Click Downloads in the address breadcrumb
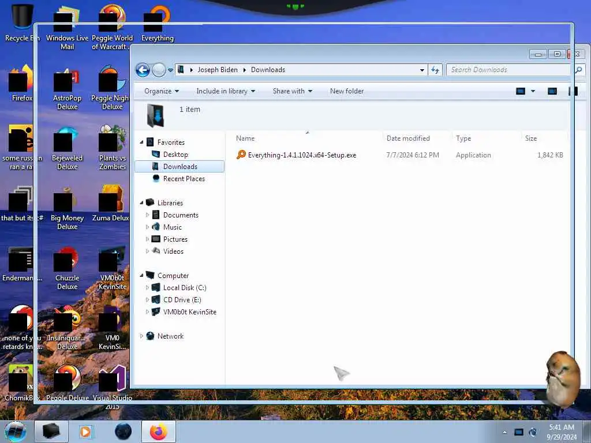 tap(268, 70)
